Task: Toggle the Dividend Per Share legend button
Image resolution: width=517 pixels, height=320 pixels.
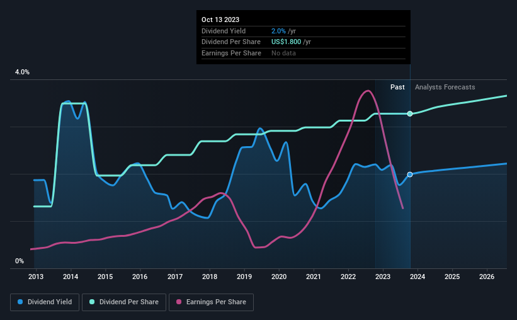Action: pyautogui.click(x=124, y=302)
